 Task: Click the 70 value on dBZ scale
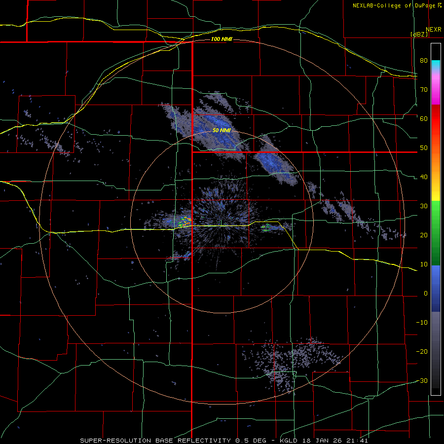(424, 89)
